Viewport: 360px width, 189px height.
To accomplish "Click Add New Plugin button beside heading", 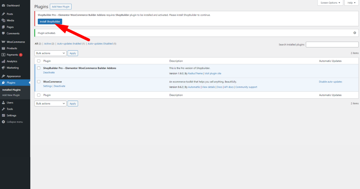I will (x=61, y=7).
